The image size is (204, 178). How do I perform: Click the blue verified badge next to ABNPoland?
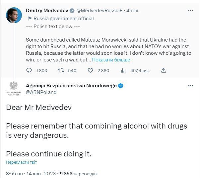121,86
